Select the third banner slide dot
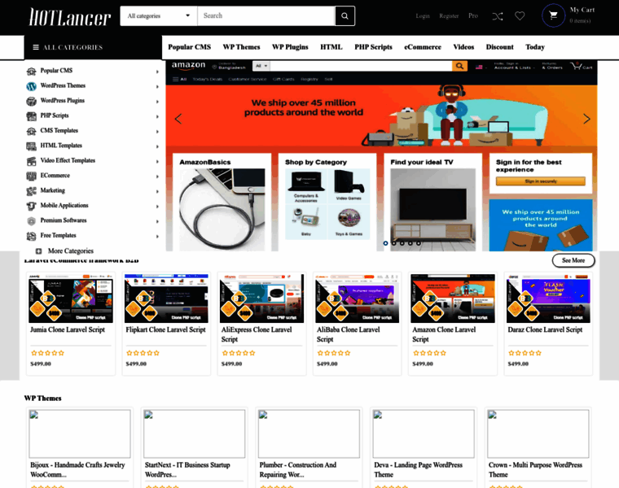 click(x=402, y=243)
